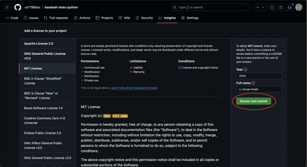The image size is (307, 167).
Task: Edit the Full name field
Action: 259,89
